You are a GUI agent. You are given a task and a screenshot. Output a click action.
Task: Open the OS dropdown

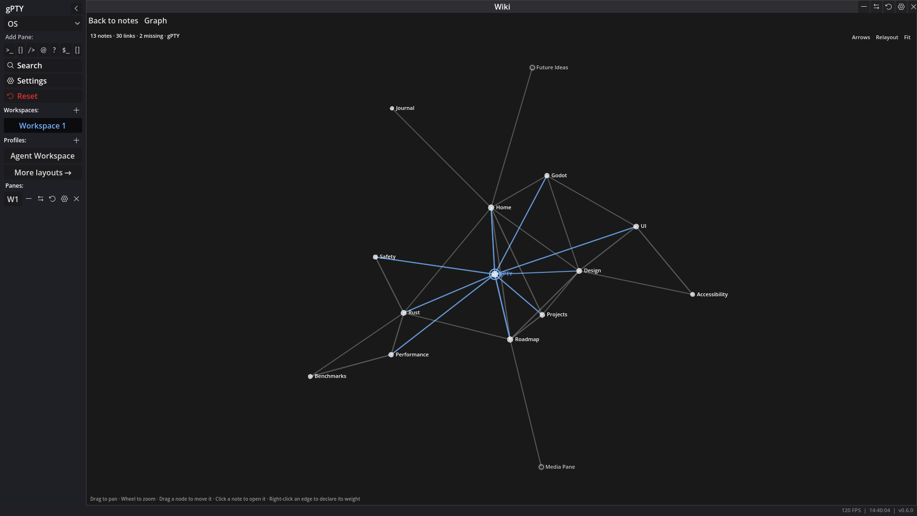pos(43,24)
